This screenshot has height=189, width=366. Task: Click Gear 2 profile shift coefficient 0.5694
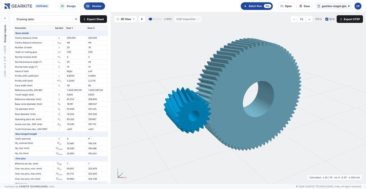(92, 76)
